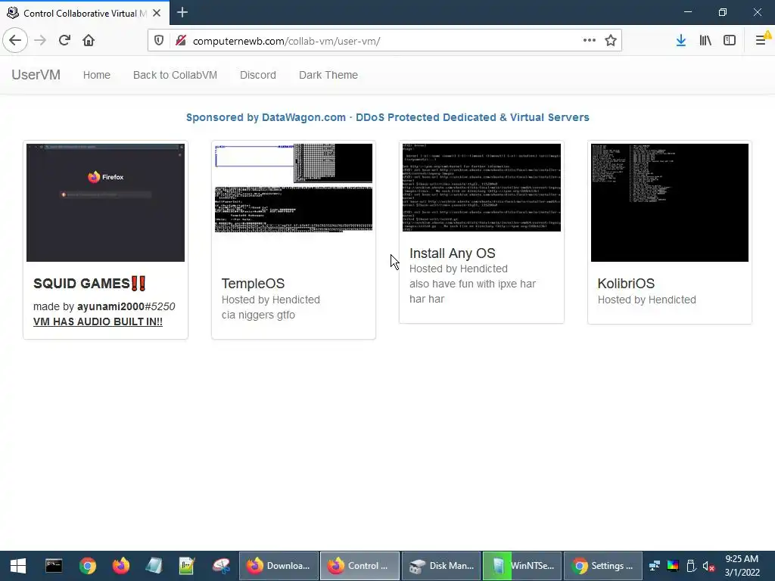Show the insecure connection lock icon info
Viewport: 775px width, 581px height.
[x=181, y=41]
